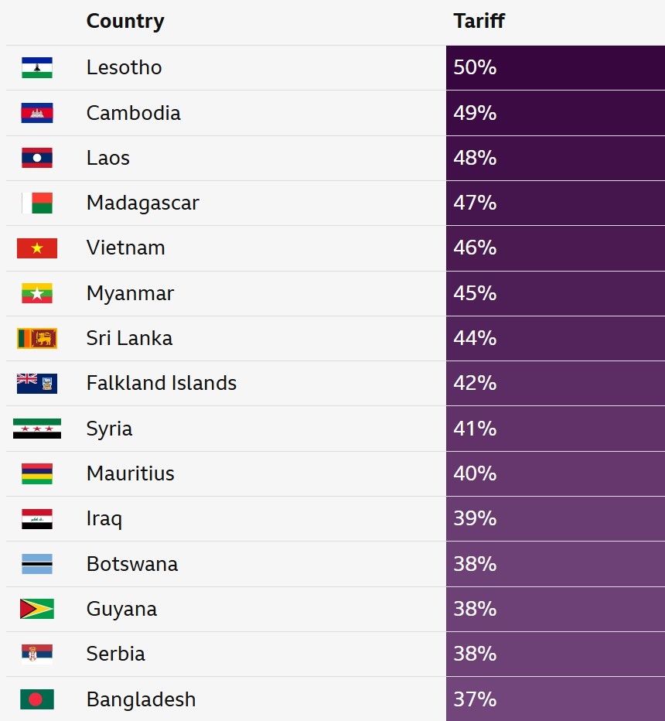Screen dimensions: 665x721
Task: Click the Falkland Islands flag icon
Action: coord(37,383)
